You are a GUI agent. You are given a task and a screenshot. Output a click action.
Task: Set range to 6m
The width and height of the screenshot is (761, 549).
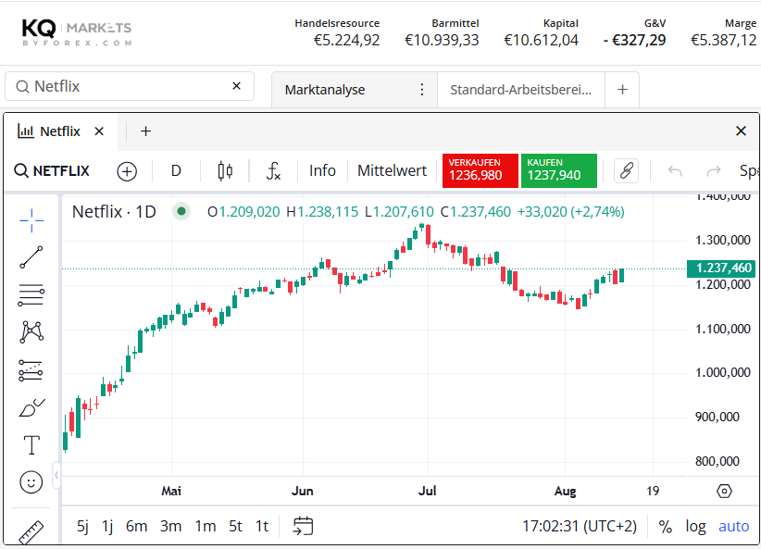tap(136, 526)
